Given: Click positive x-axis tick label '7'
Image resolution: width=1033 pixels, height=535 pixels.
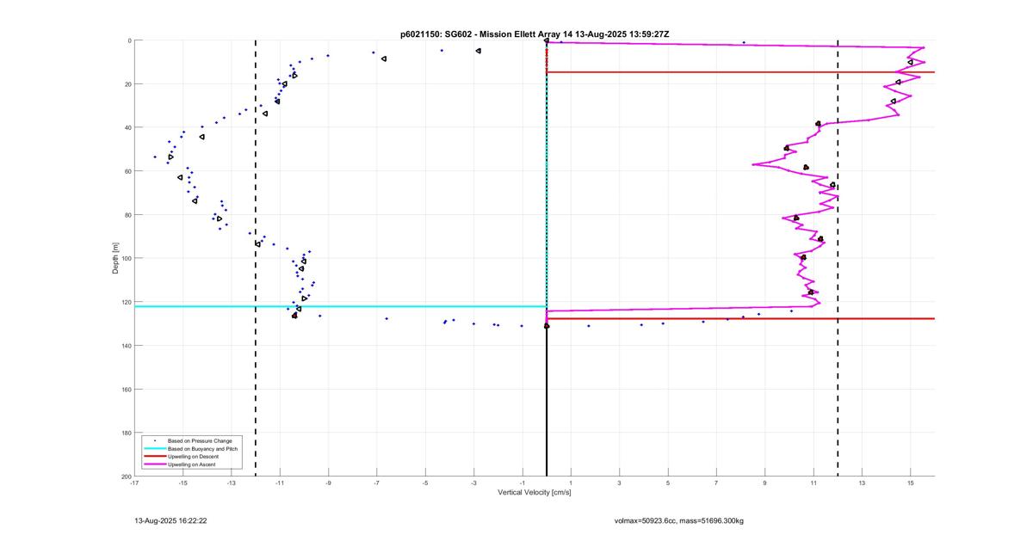Looking at the screenshot, I should tap(716, 483).
